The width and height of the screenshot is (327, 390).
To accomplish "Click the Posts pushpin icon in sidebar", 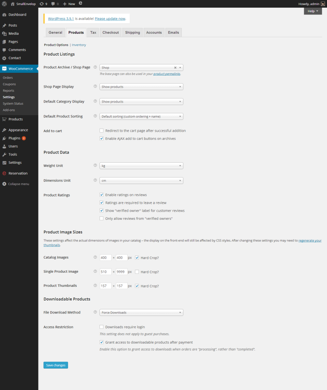I will click(x=4, y=26).
